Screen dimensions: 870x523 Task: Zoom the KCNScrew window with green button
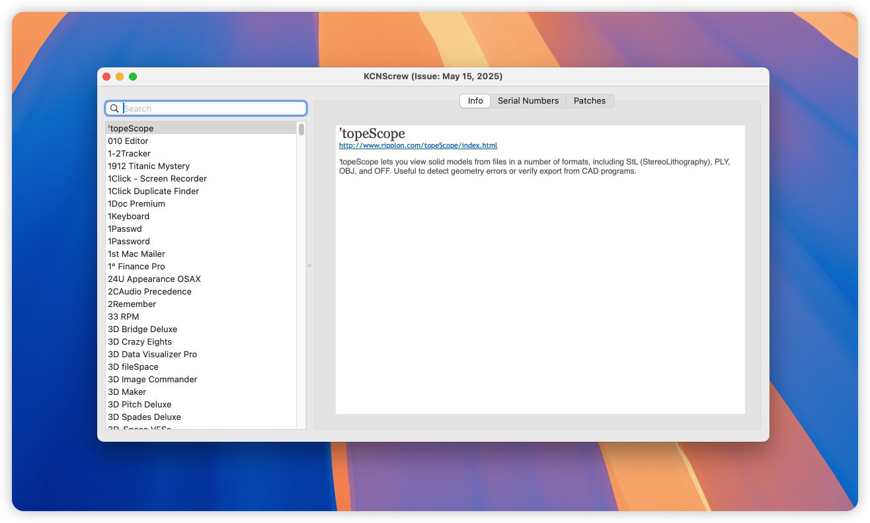(133, 77)
